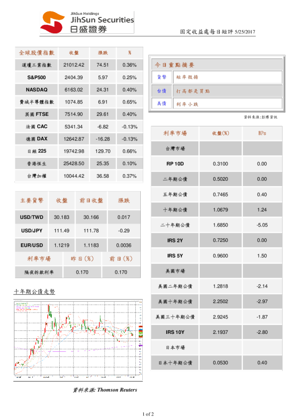Image resolution: width=296 pixels, height=419 pixels.
Task: Click the 25428.50 Hang Seng value
Action: [x=74, y=164]
